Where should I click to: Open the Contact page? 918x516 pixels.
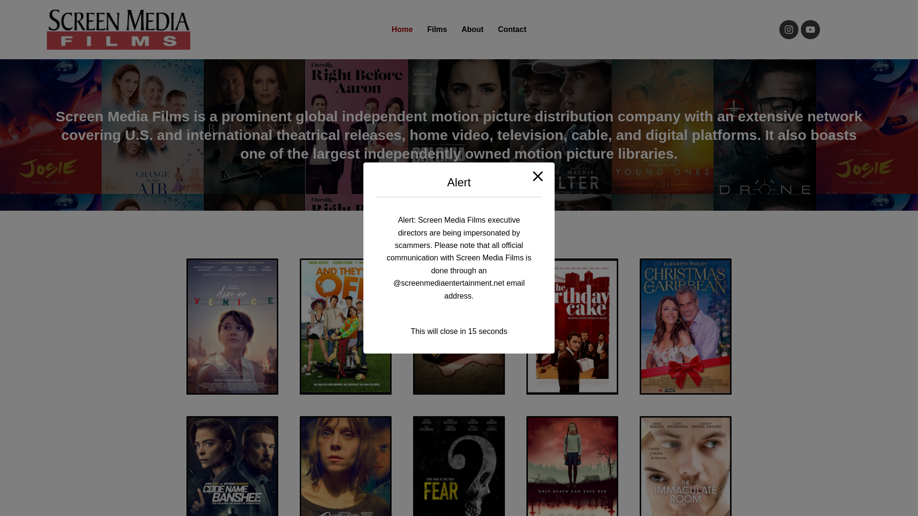[x=512, y=30]
